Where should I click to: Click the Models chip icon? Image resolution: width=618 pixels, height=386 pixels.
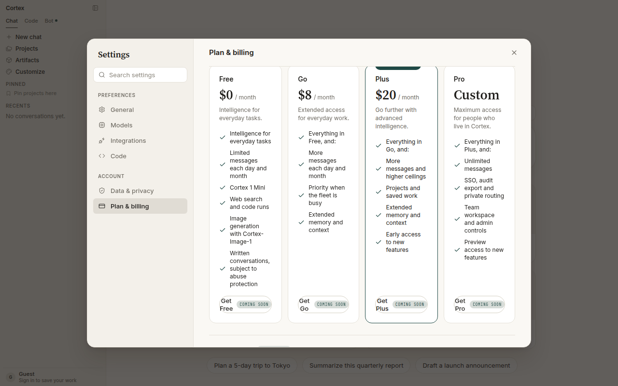click(x=102, y=125)
